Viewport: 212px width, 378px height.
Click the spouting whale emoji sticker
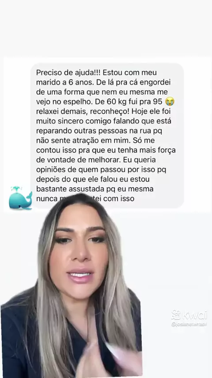coord(20,198)
